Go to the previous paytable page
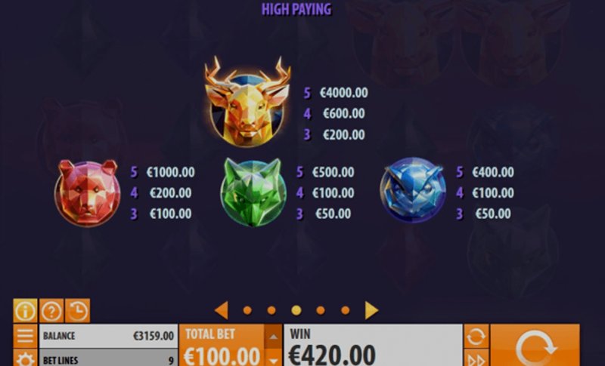Viewport: 605px width, 366px height. [221, 310]
